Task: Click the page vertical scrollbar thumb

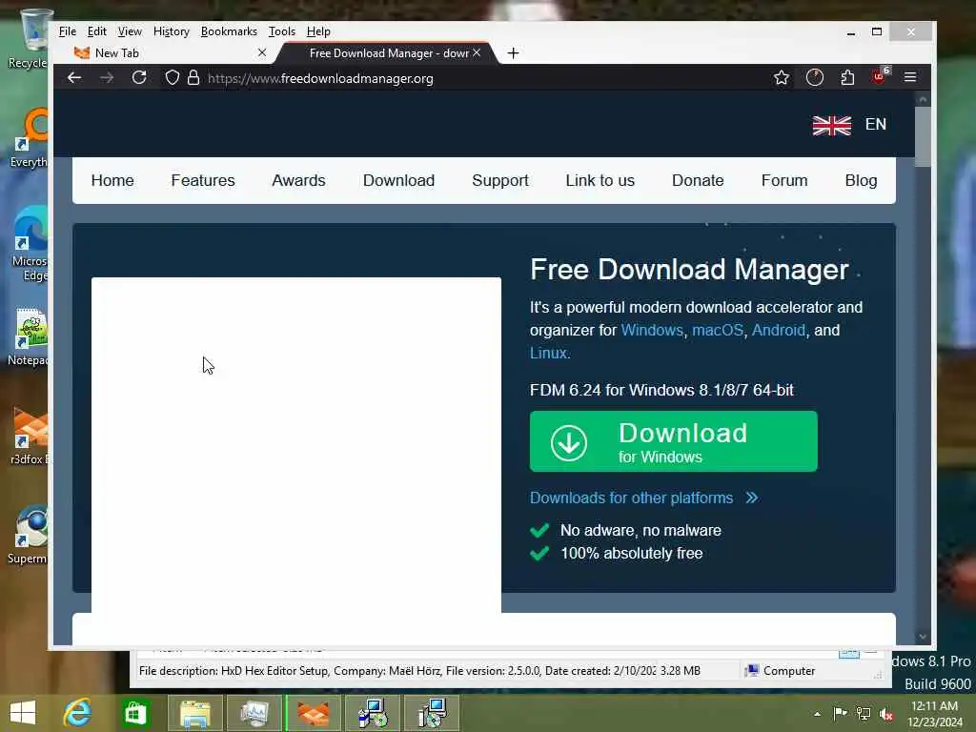Action: [923, 137]
